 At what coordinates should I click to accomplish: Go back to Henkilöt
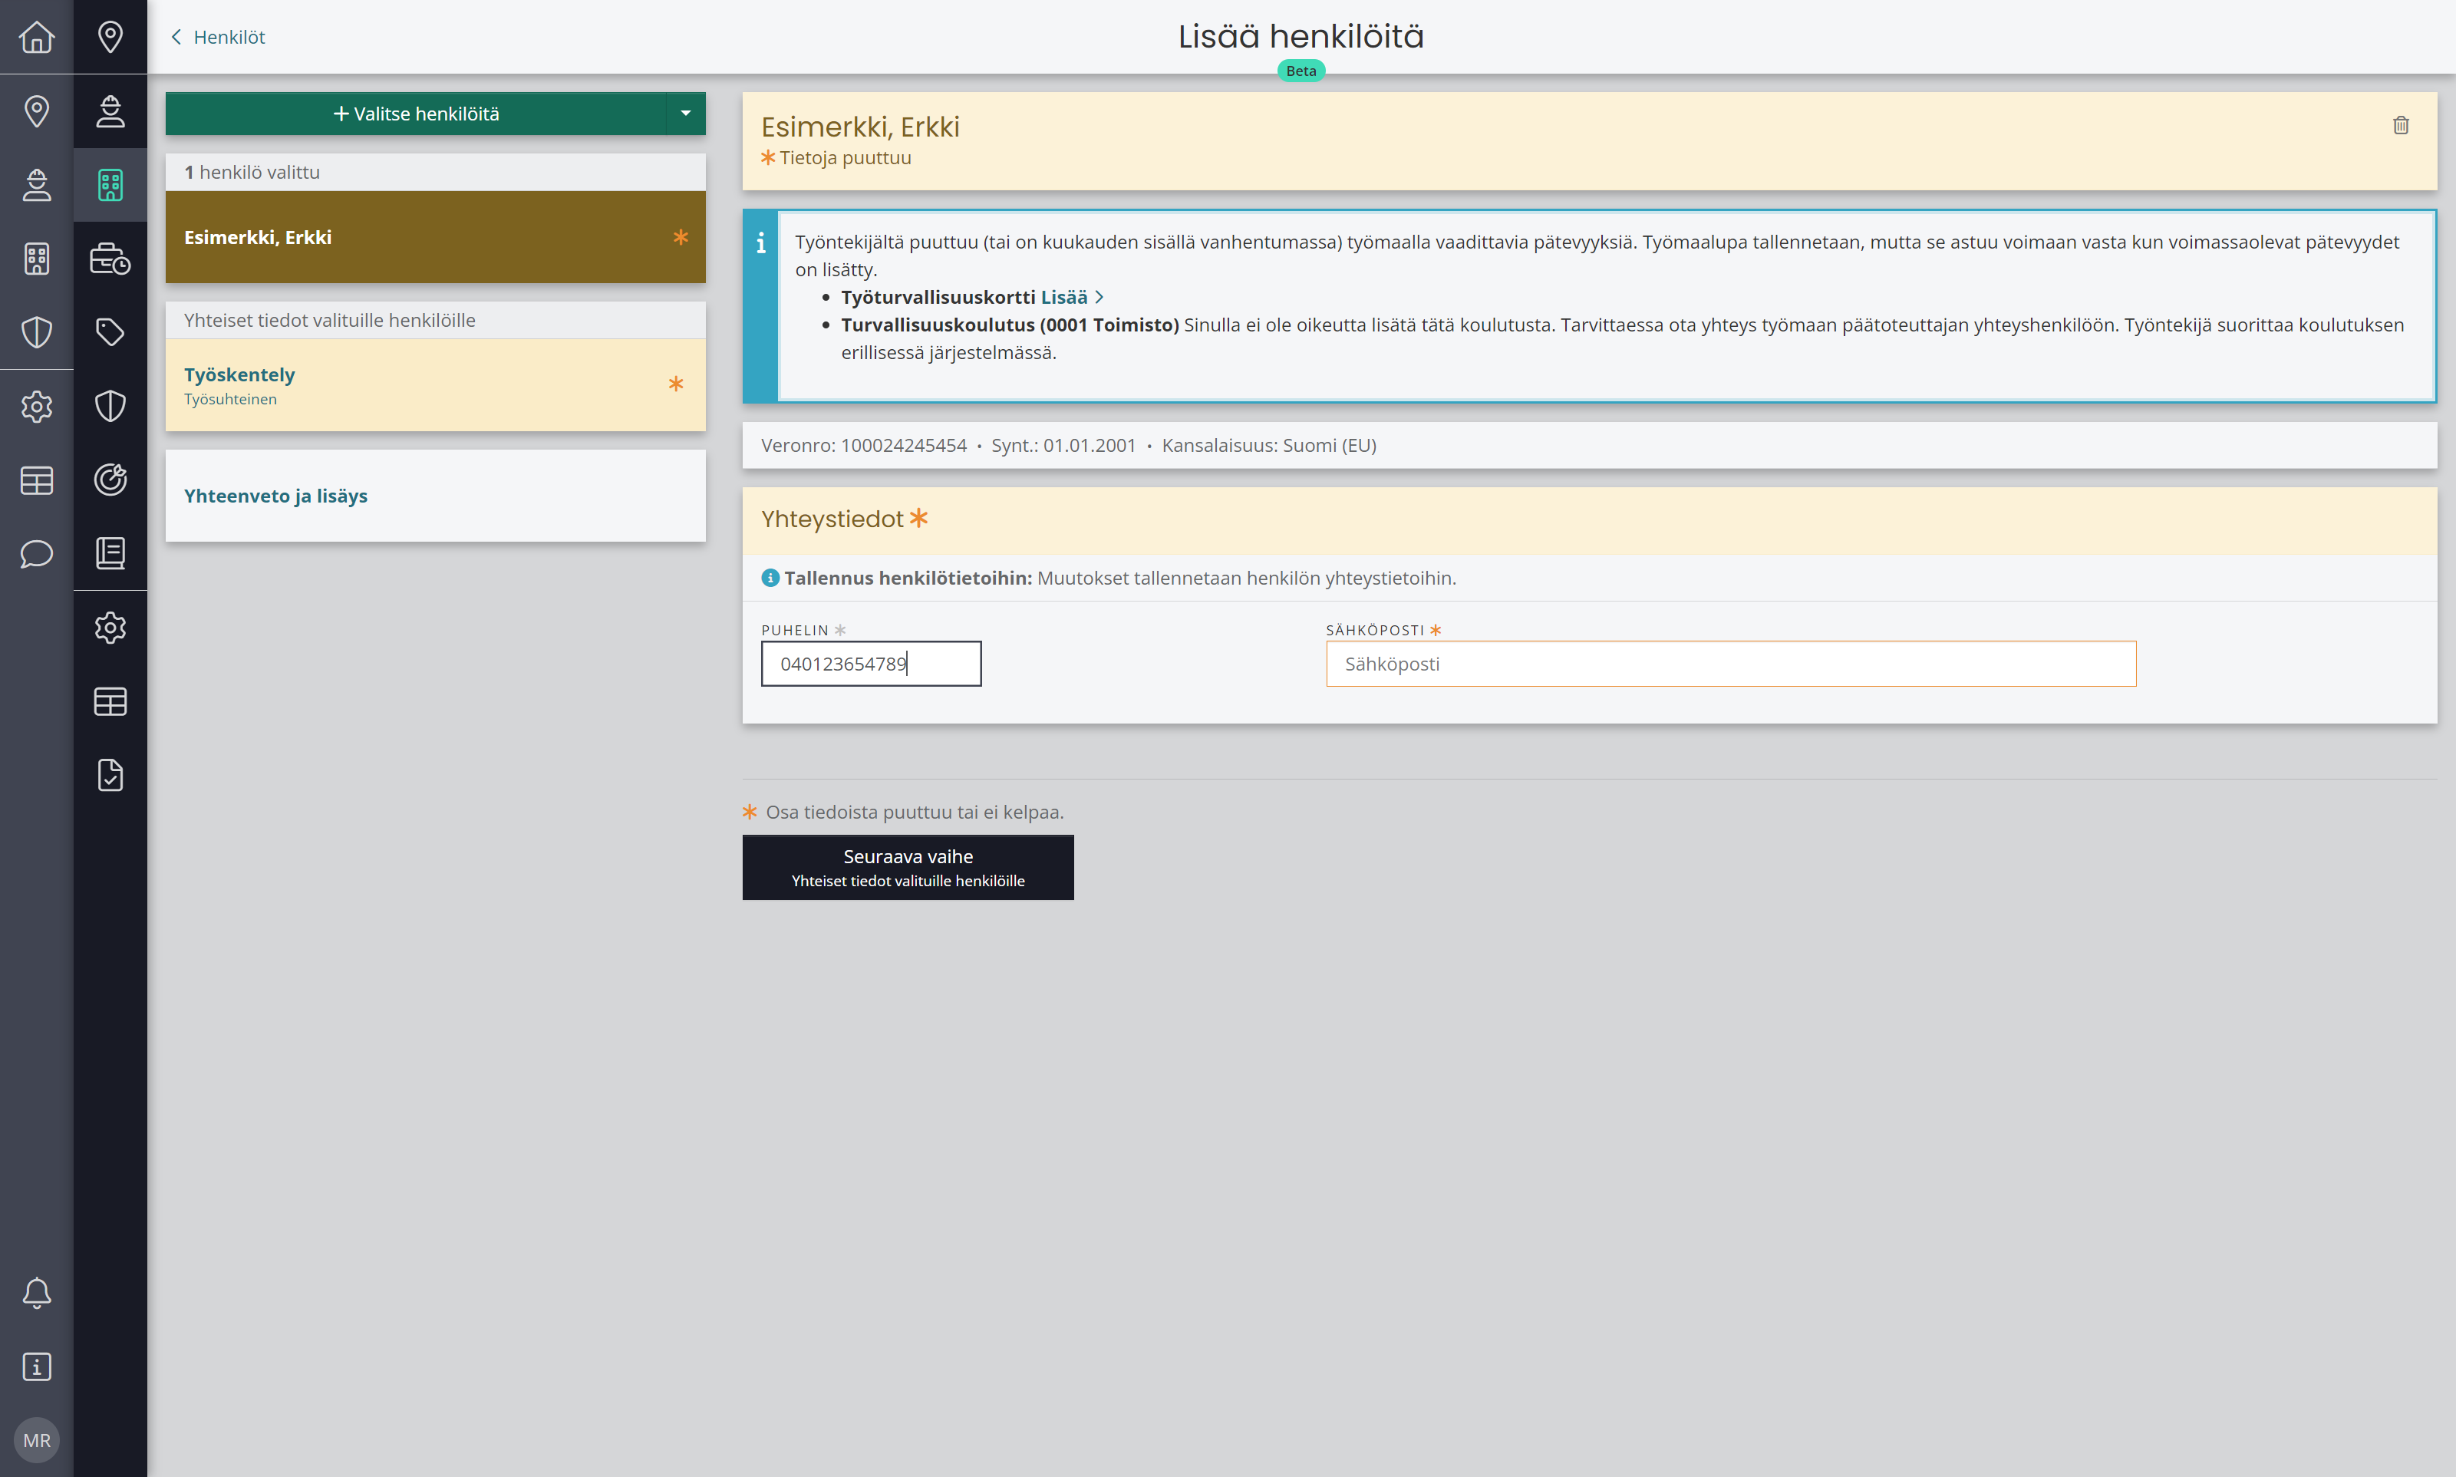pos(219,37)
